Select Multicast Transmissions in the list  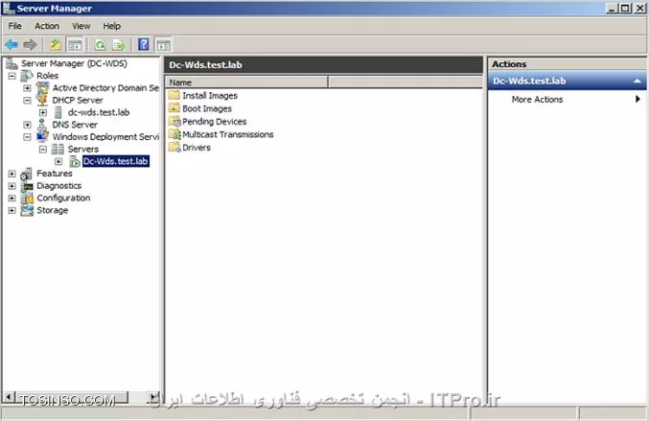tap(228, 134)
